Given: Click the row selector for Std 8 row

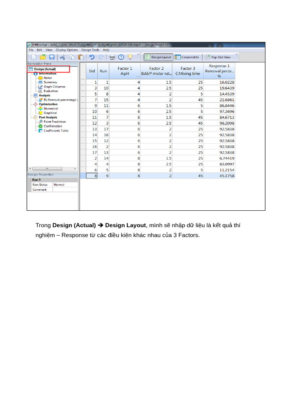Looking at the screenshot, I should point(83,176).
